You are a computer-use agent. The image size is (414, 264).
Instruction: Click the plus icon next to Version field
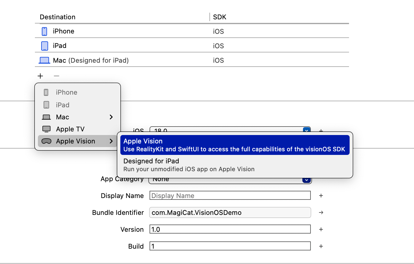[321, 229]
